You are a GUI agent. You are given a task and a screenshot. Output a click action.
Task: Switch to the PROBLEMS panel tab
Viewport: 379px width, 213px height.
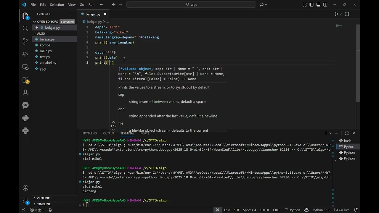tap(89, 133)
